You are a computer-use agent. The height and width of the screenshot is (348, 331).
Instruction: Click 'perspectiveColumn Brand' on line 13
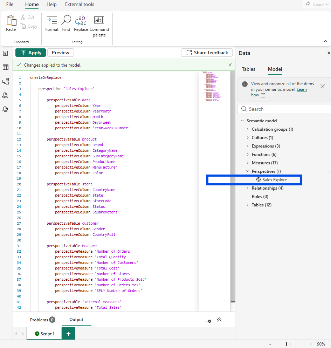[x=79, y=145]
